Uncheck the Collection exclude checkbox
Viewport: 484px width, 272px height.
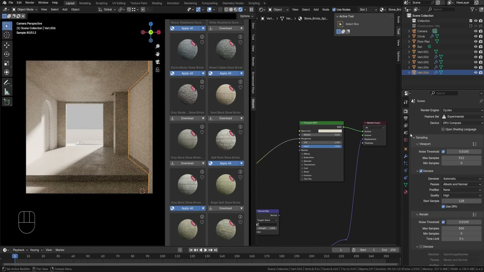tap(471, 21)
